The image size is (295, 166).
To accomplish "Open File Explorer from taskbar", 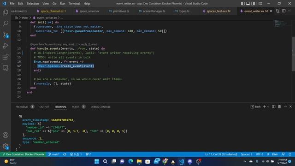I will coord(139,161).
